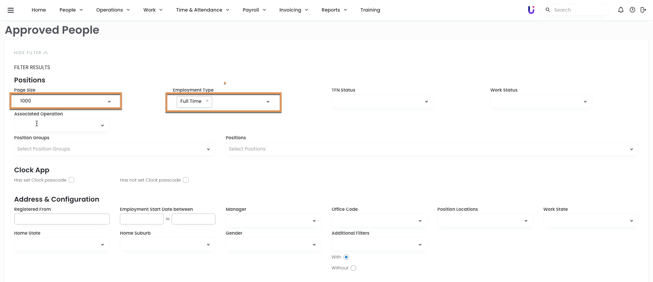
Task: Open the Page Size dropdown
Action: coord(65,101)
